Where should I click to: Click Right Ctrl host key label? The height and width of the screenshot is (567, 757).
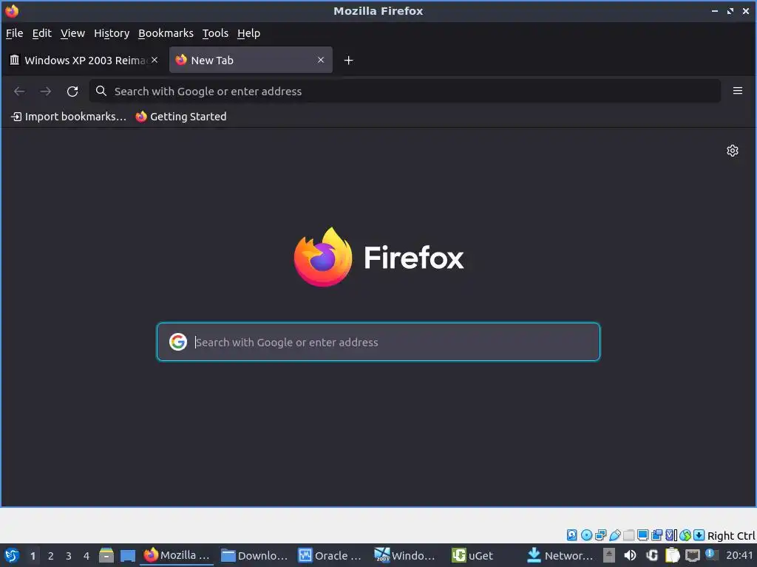[x=731, y=536]
